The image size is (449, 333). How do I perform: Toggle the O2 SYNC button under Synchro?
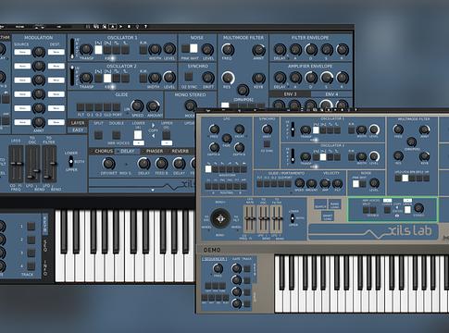[x=188, y=77]
